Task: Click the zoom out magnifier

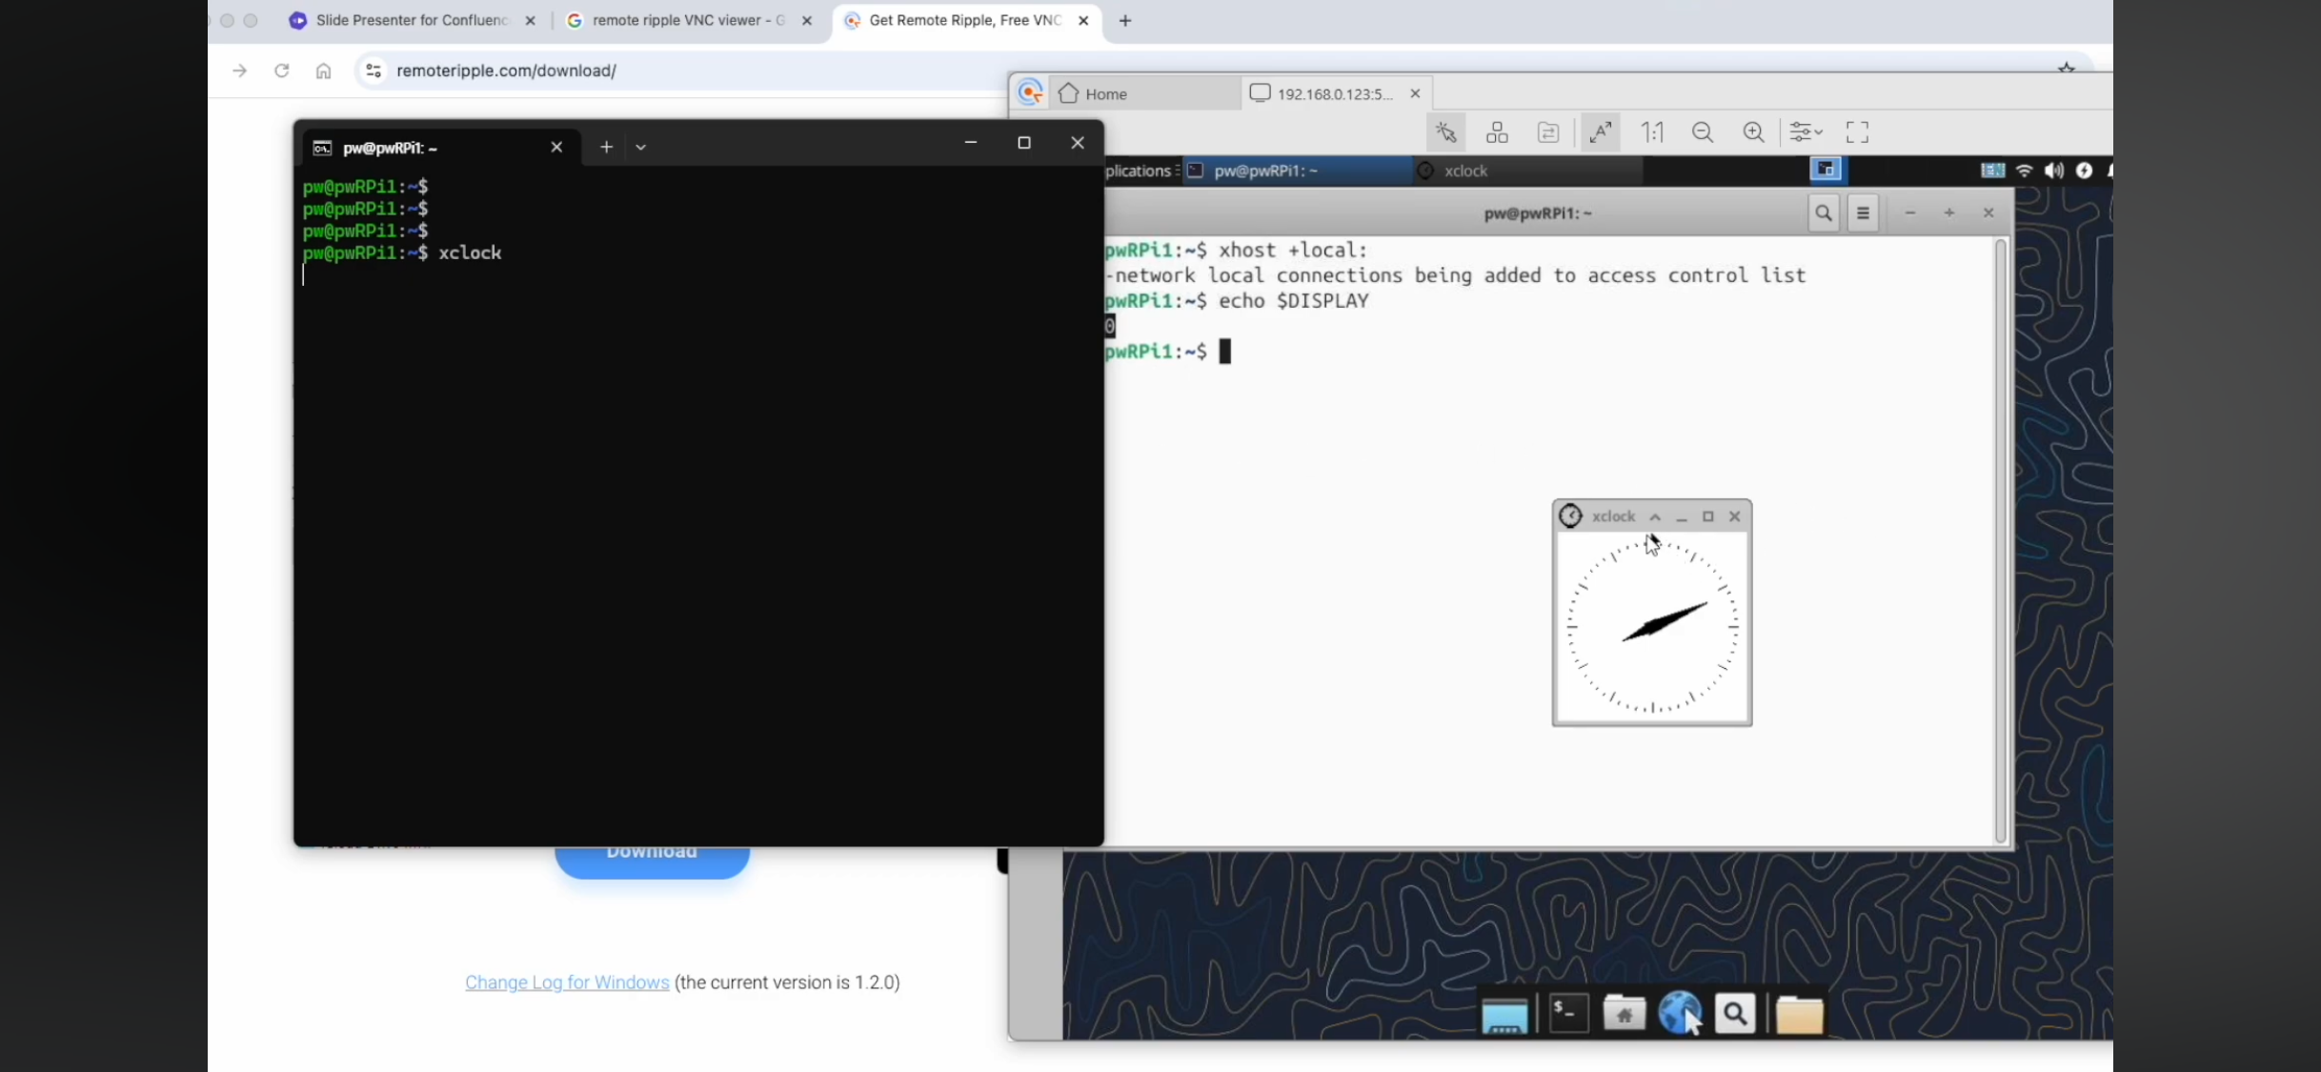Action: (x=1703, y=132)
